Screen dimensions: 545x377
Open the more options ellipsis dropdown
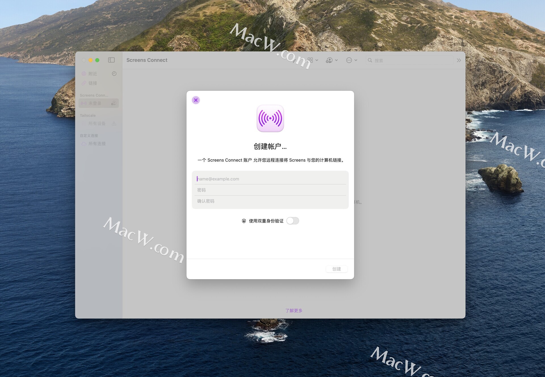351,60
